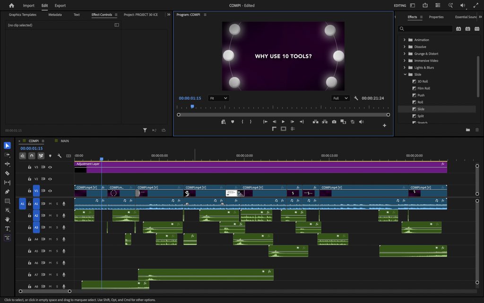Enable Snap in the timeline toolbar
Viewport: 484px width, 303px height.
click(x=32, y=156)
